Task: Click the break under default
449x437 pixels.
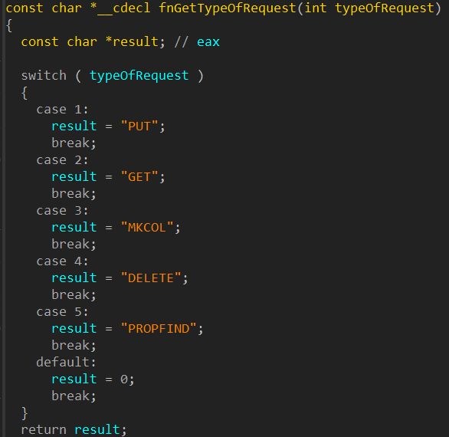Action: tap(74, 396)
